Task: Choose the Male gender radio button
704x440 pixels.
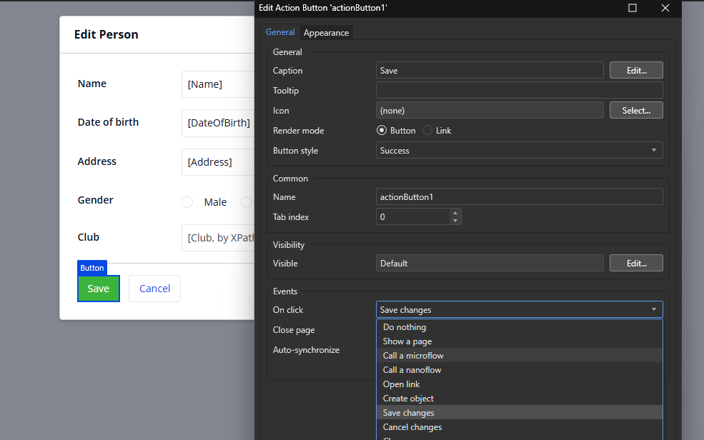Action: (x=187, y=202)
